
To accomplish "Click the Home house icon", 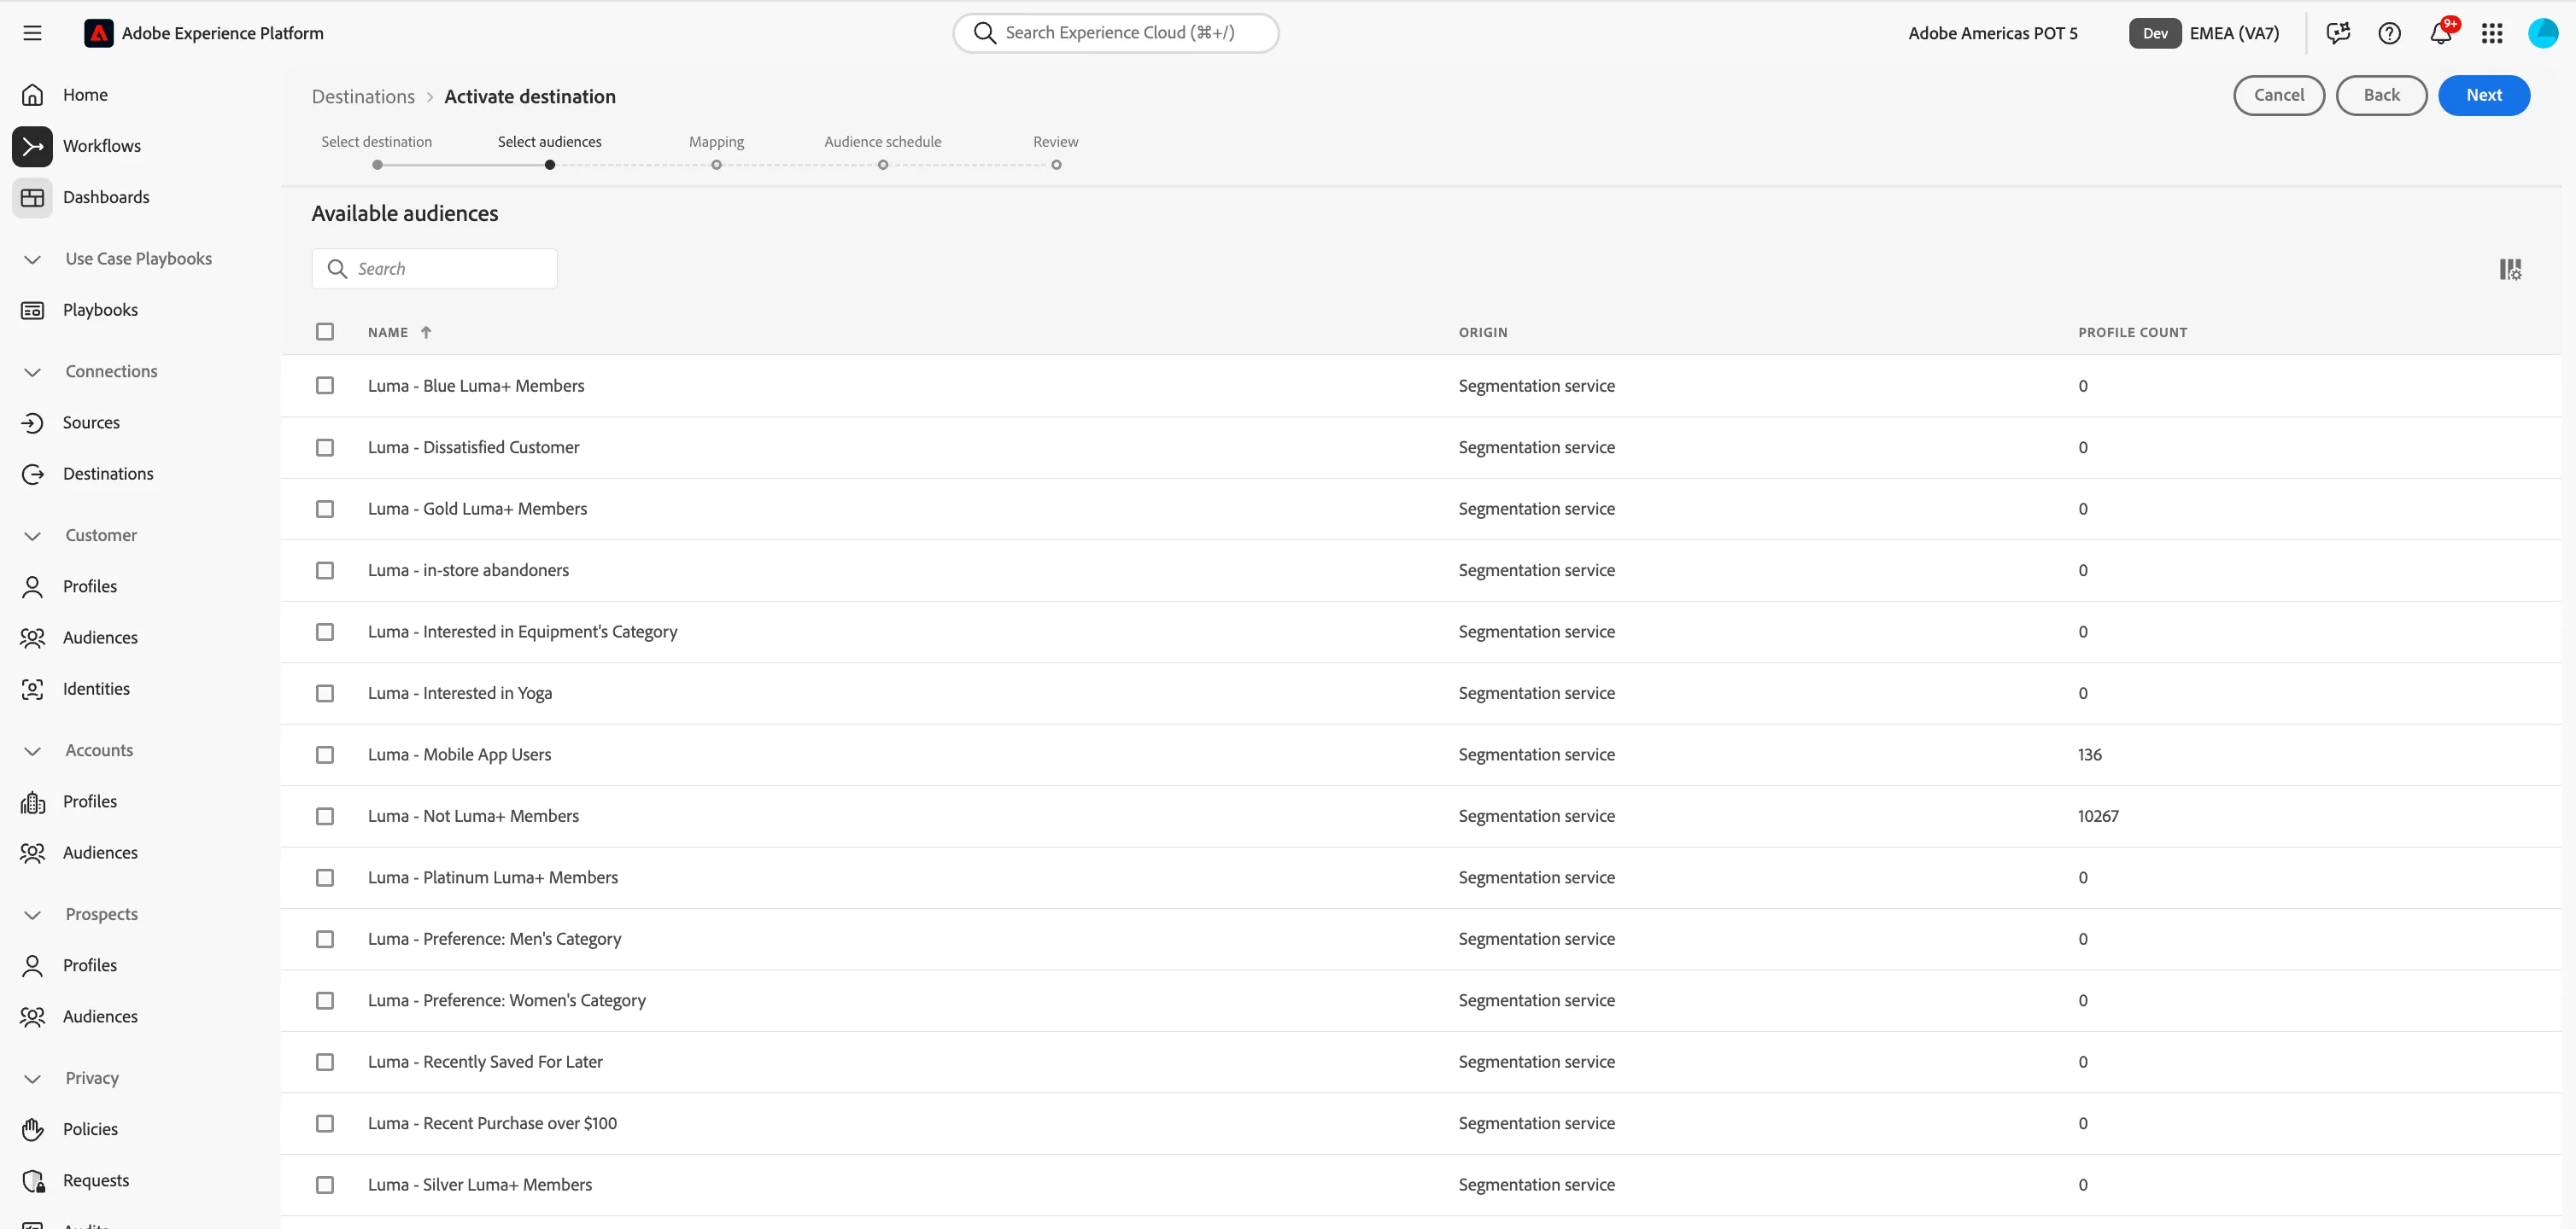I will 32,95.
